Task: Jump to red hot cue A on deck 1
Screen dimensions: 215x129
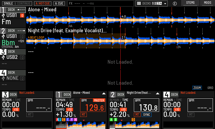Action: (x=57, y=120)
